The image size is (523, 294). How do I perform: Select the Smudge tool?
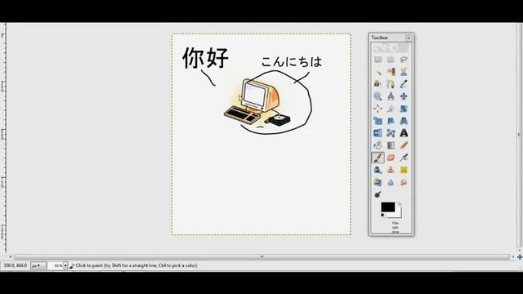pos(404,182)
